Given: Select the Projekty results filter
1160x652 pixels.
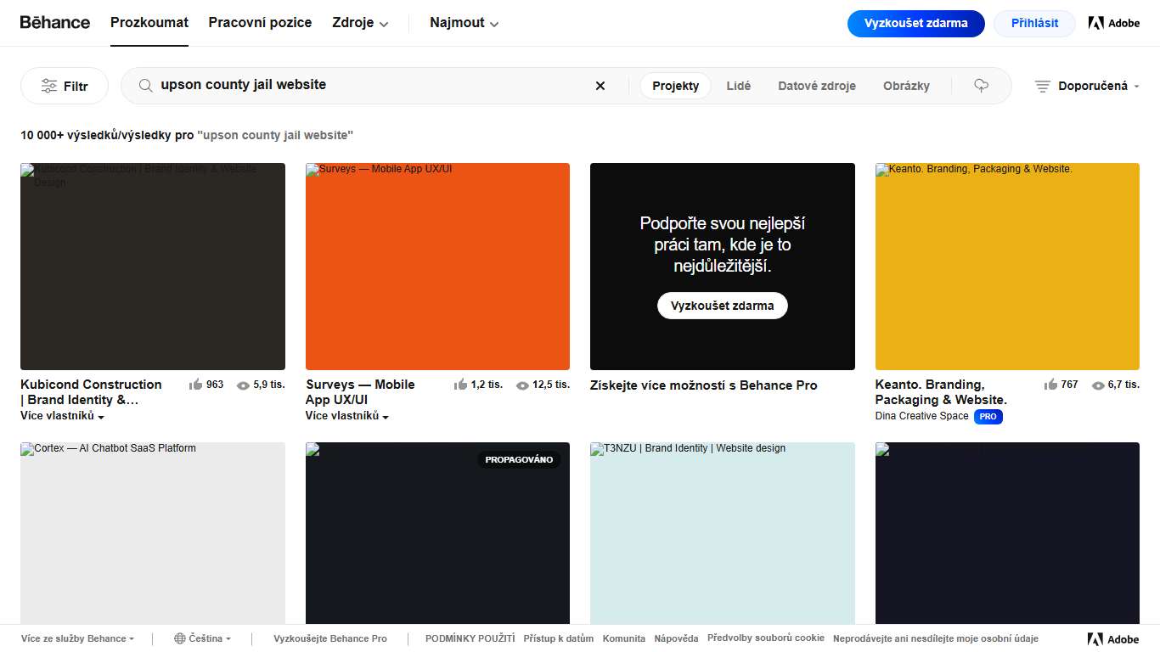Looking at the screenshot, I should pyautogui.click(x=675, y=85).
